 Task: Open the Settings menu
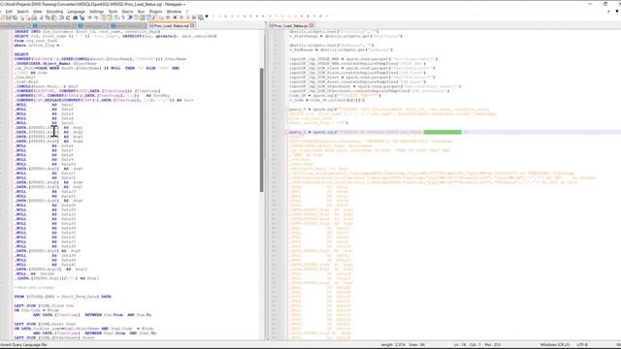[x=96, y=12]
